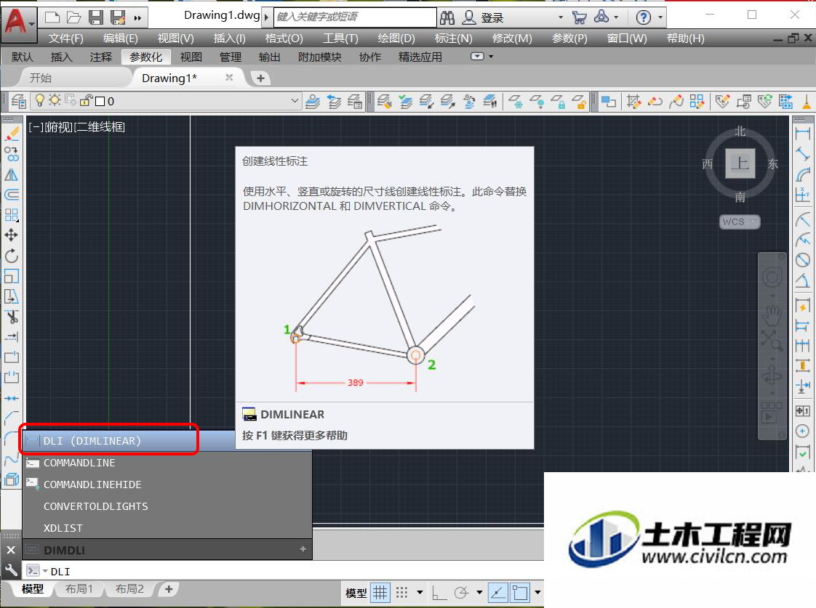Select the Rotate tool
The width and height of the screenshot is (816, 608).
(12, 256)
